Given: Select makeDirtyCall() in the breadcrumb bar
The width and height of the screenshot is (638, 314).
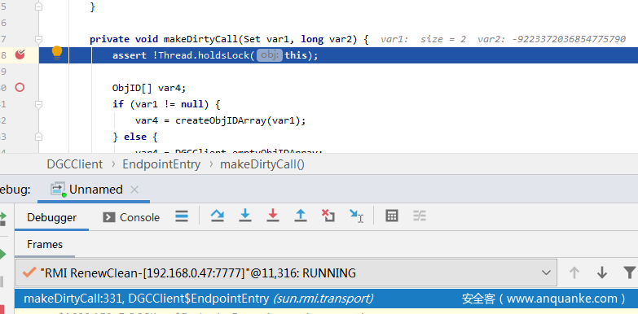Looking at the screenshot, I should (262, 164).
